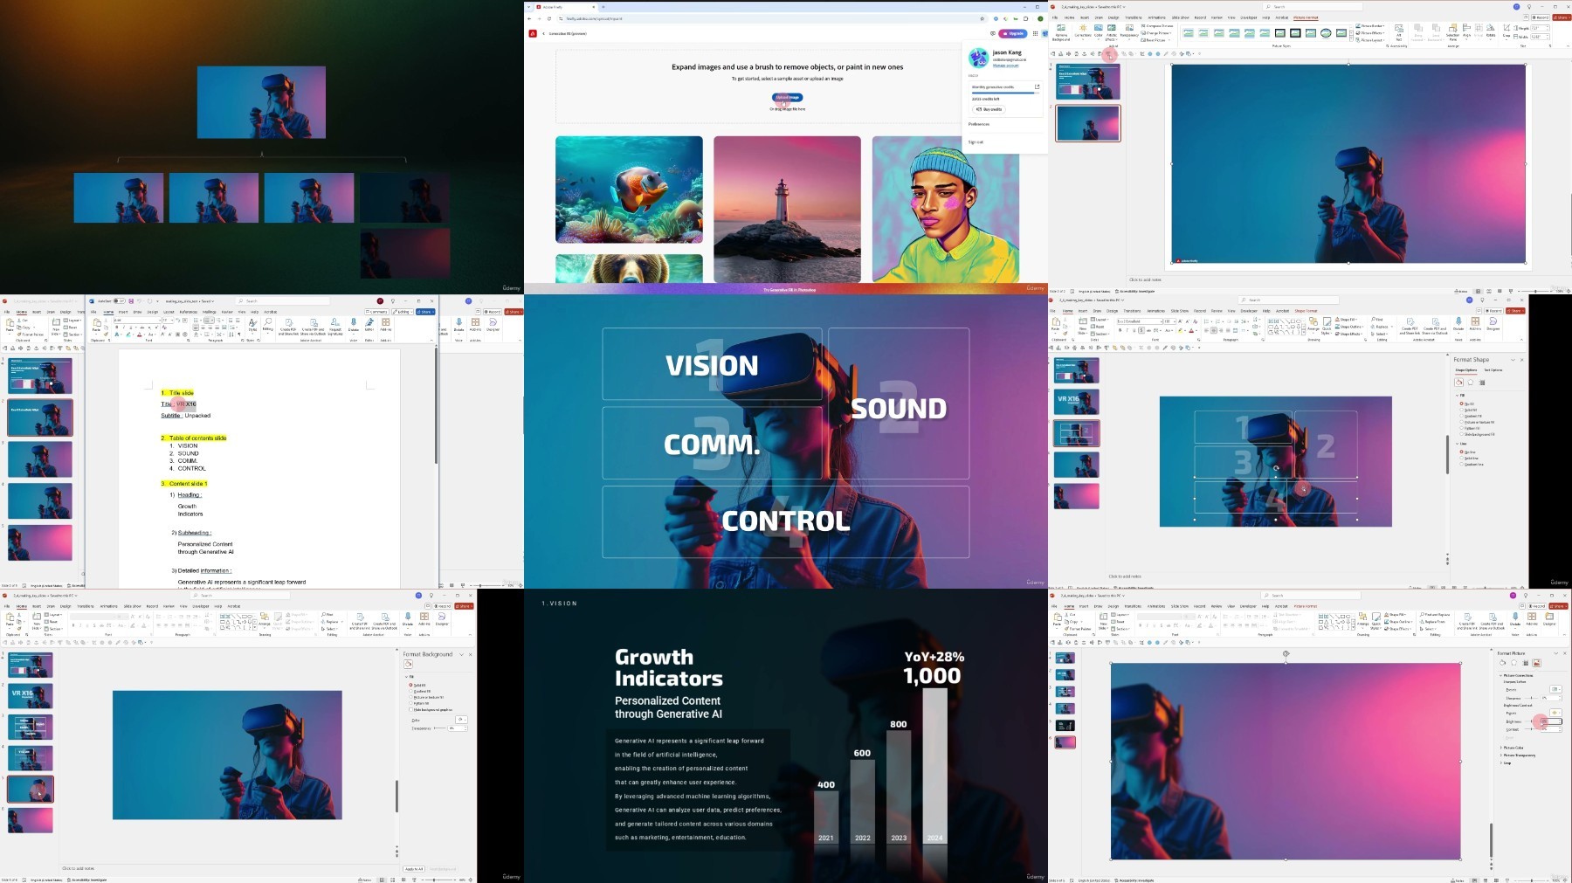
Task: Choose Picture or texture fill in Format Shape
Action: [1462, 422]
